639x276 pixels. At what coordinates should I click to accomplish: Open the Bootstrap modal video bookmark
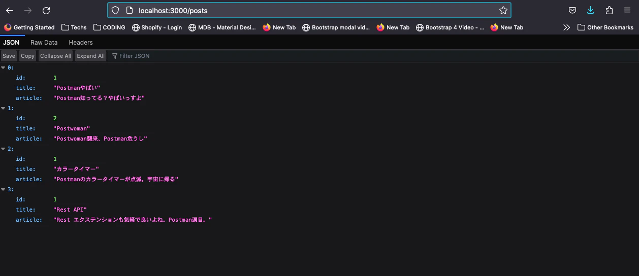pos(336,27)
